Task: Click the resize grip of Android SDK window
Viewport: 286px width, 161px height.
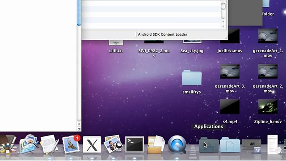Action: coord(226,38)
